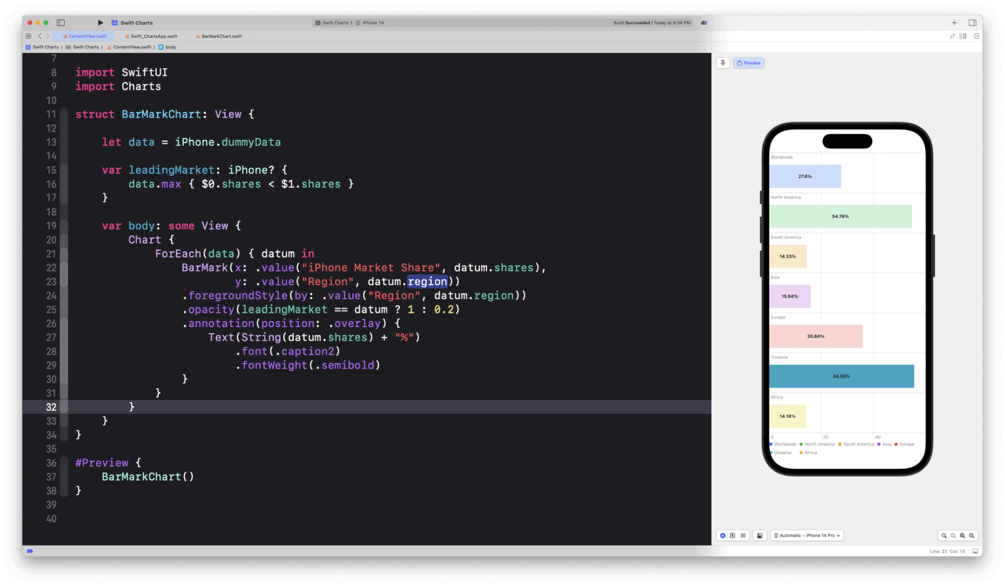Viewport: 1005px width, 586px height.
Task: Open the Library with the plus button
Action: (x=955, y=22)
